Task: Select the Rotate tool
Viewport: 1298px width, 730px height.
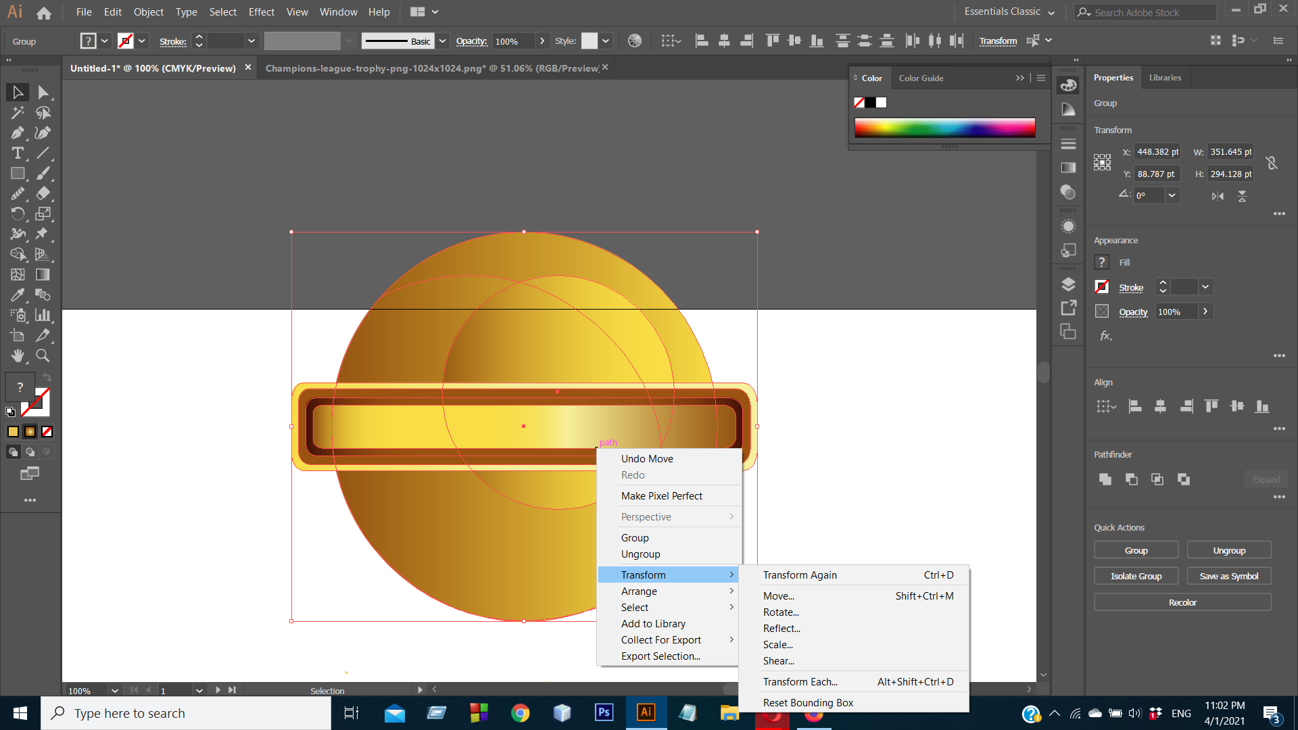Action: click(x=18, y=214)
